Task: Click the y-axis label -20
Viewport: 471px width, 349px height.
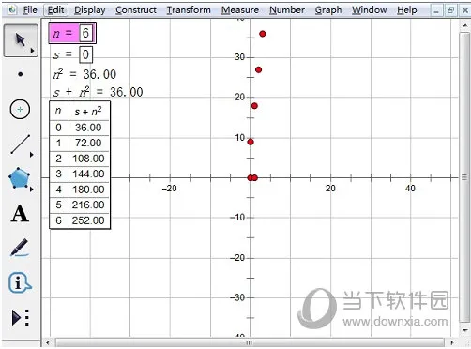Action: (237, 258)
